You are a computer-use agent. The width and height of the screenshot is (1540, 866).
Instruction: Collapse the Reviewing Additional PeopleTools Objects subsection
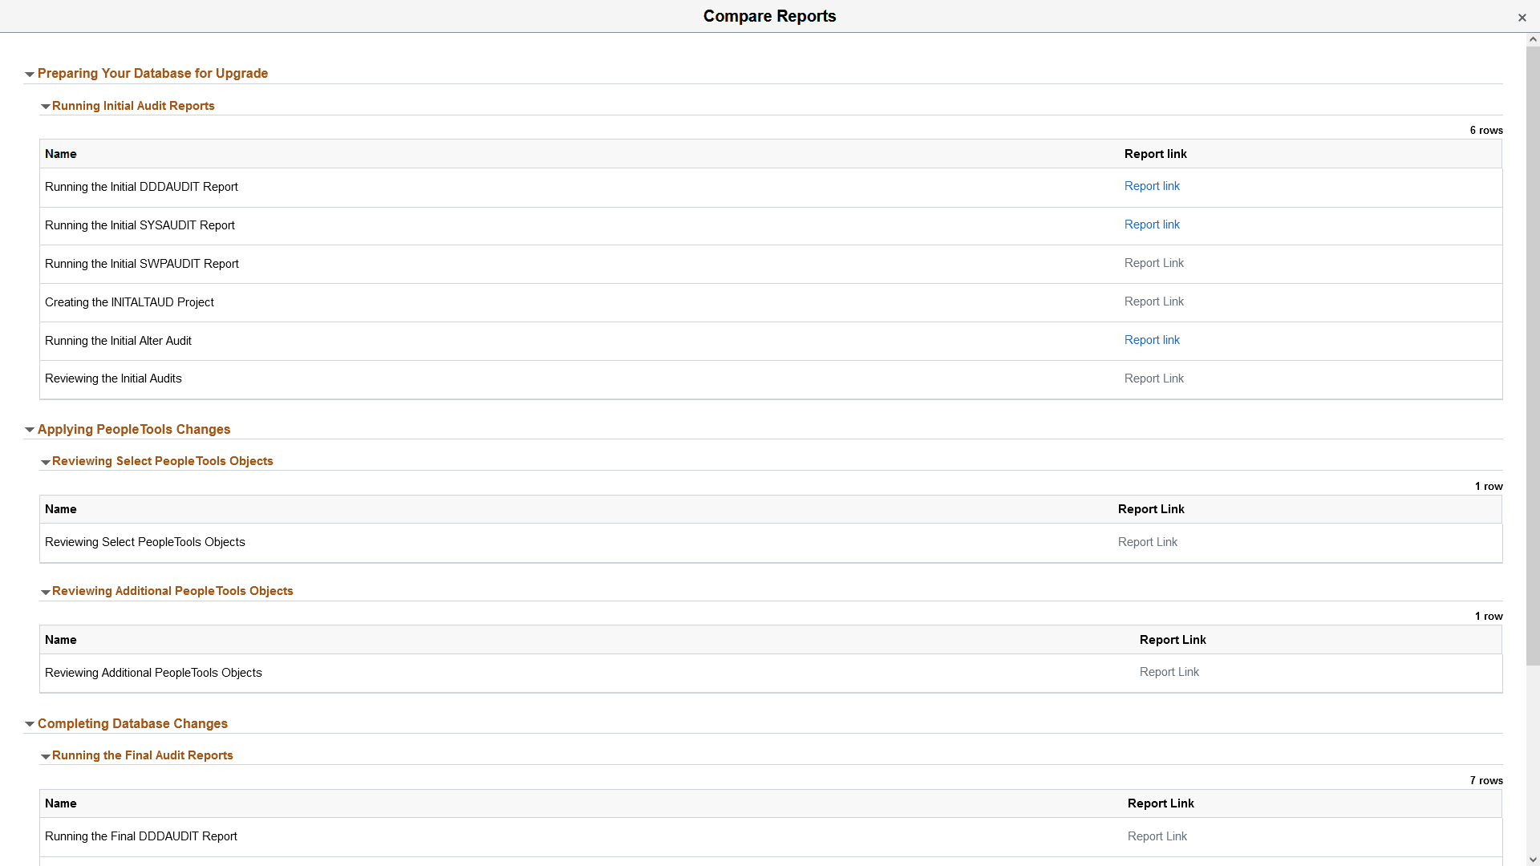(46, 592)
